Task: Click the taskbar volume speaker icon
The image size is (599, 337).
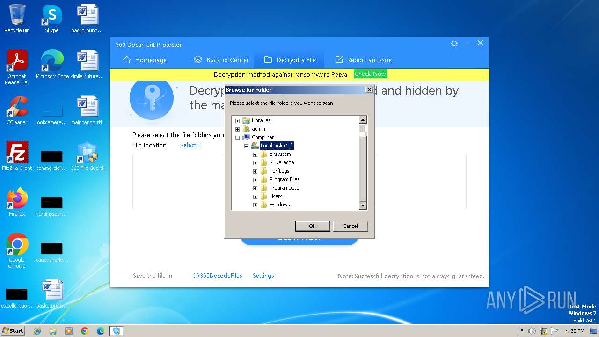Action: pyautogui.click(x=532, y=331)
